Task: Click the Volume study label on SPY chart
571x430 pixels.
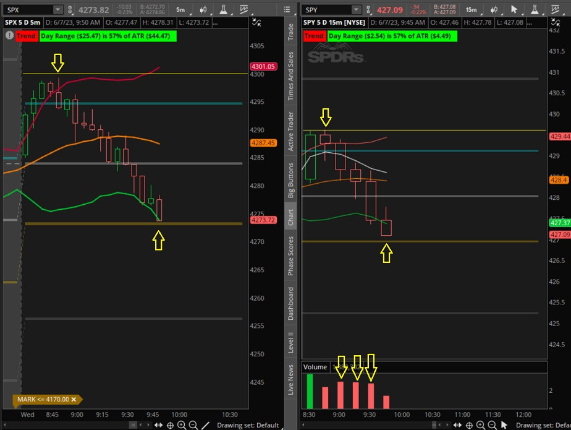Action: pyautogui.click(x=315, y=367)
